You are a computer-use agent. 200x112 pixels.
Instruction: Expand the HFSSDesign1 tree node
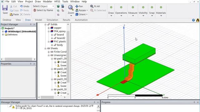(x=3, y=31)
